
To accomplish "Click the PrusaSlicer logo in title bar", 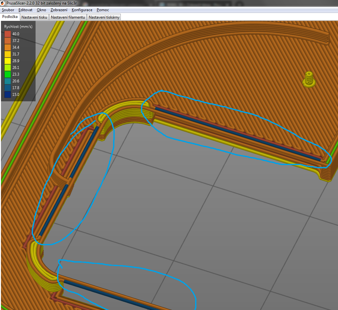I will 3,3.
